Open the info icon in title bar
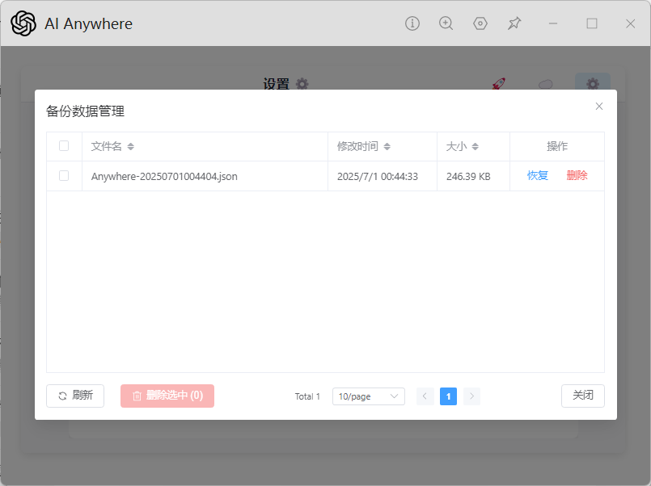 (412, 23)
